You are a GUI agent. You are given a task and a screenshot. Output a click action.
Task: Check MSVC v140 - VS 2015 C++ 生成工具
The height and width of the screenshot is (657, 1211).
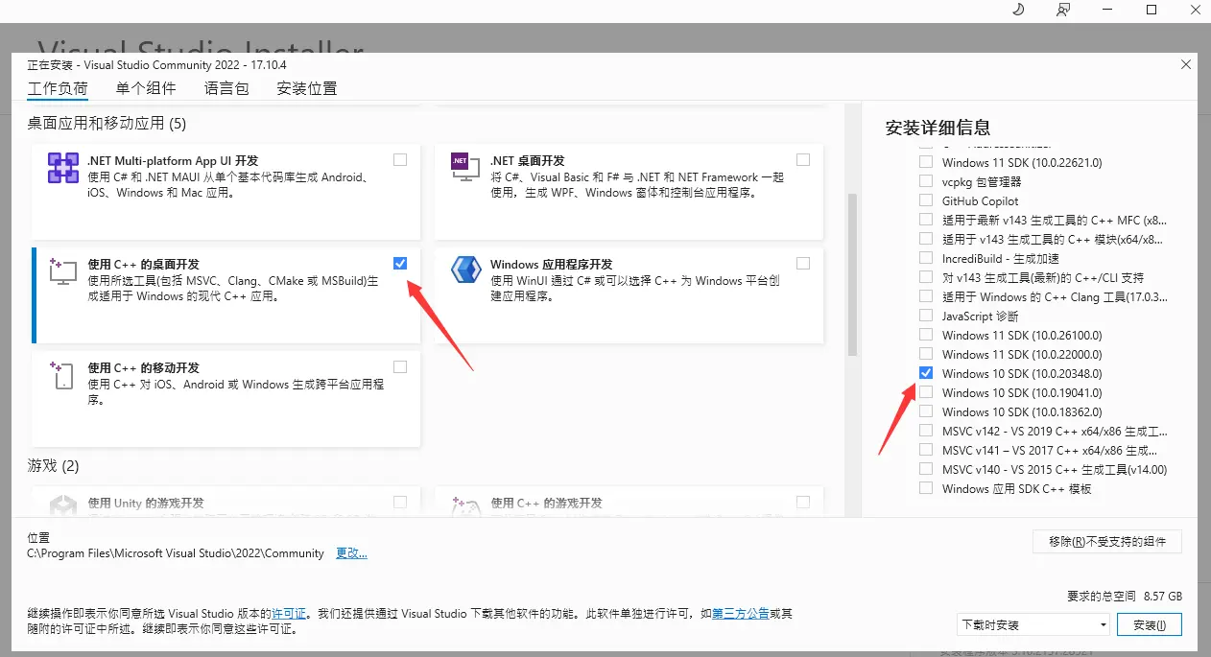click(x=926, y=469)
